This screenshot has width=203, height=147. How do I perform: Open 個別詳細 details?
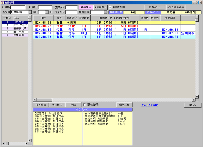click(124, 105)
